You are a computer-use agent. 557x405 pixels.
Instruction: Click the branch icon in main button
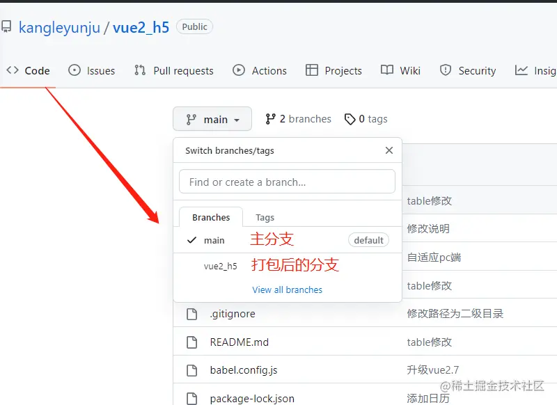pyautogui.click(x=191, y=120)
